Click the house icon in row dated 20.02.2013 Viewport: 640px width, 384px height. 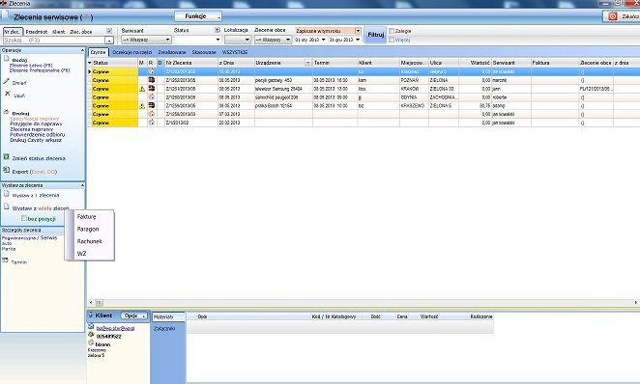pos(151,123)
